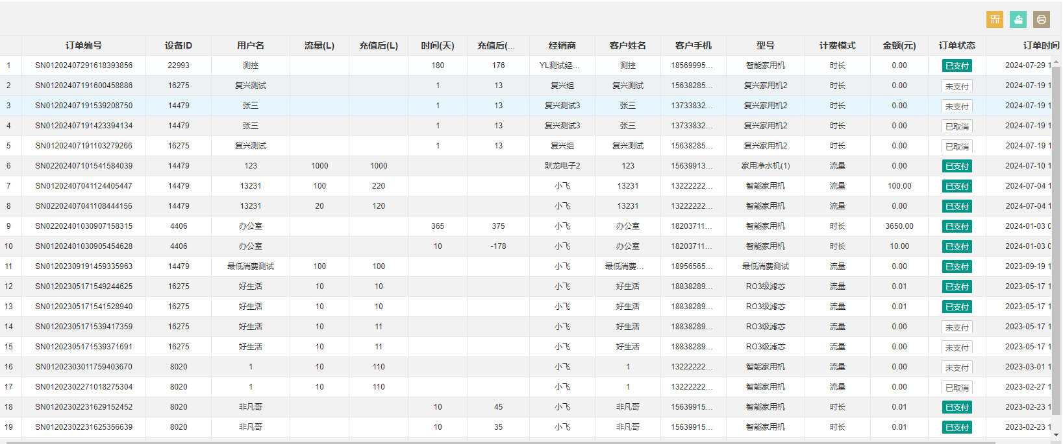Click username 最低消费测试 in row 11
Viewport: 1063px width, 444px height.
tap(251, 266)
